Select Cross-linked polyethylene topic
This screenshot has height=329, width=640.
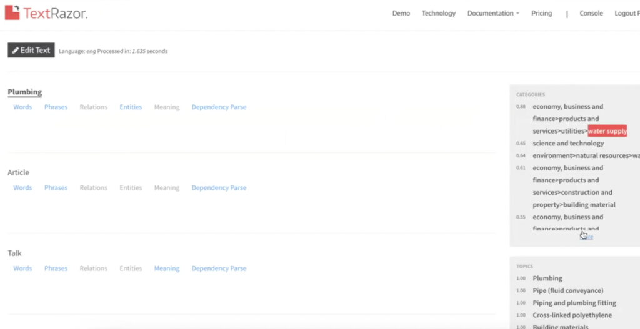(x=572, y=315)
